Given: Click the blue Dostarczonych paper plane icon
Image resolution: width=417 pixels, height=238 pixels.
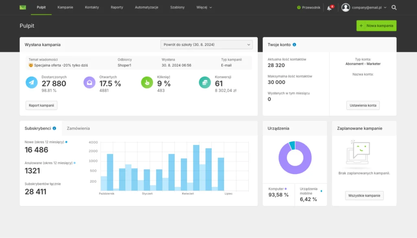Looking at the screenshot, I should [32, 82].
